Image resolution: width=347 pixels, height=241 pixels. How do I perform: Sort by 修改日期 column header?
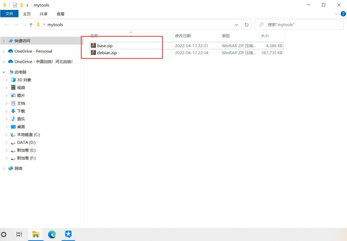tap(183, 36)
